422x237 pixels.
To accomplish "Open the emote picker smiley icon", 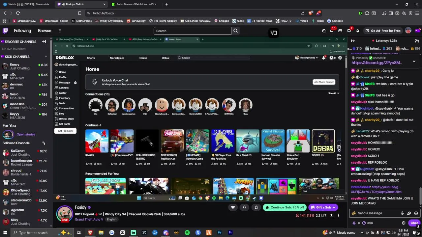I will click(x=416, y=213).
